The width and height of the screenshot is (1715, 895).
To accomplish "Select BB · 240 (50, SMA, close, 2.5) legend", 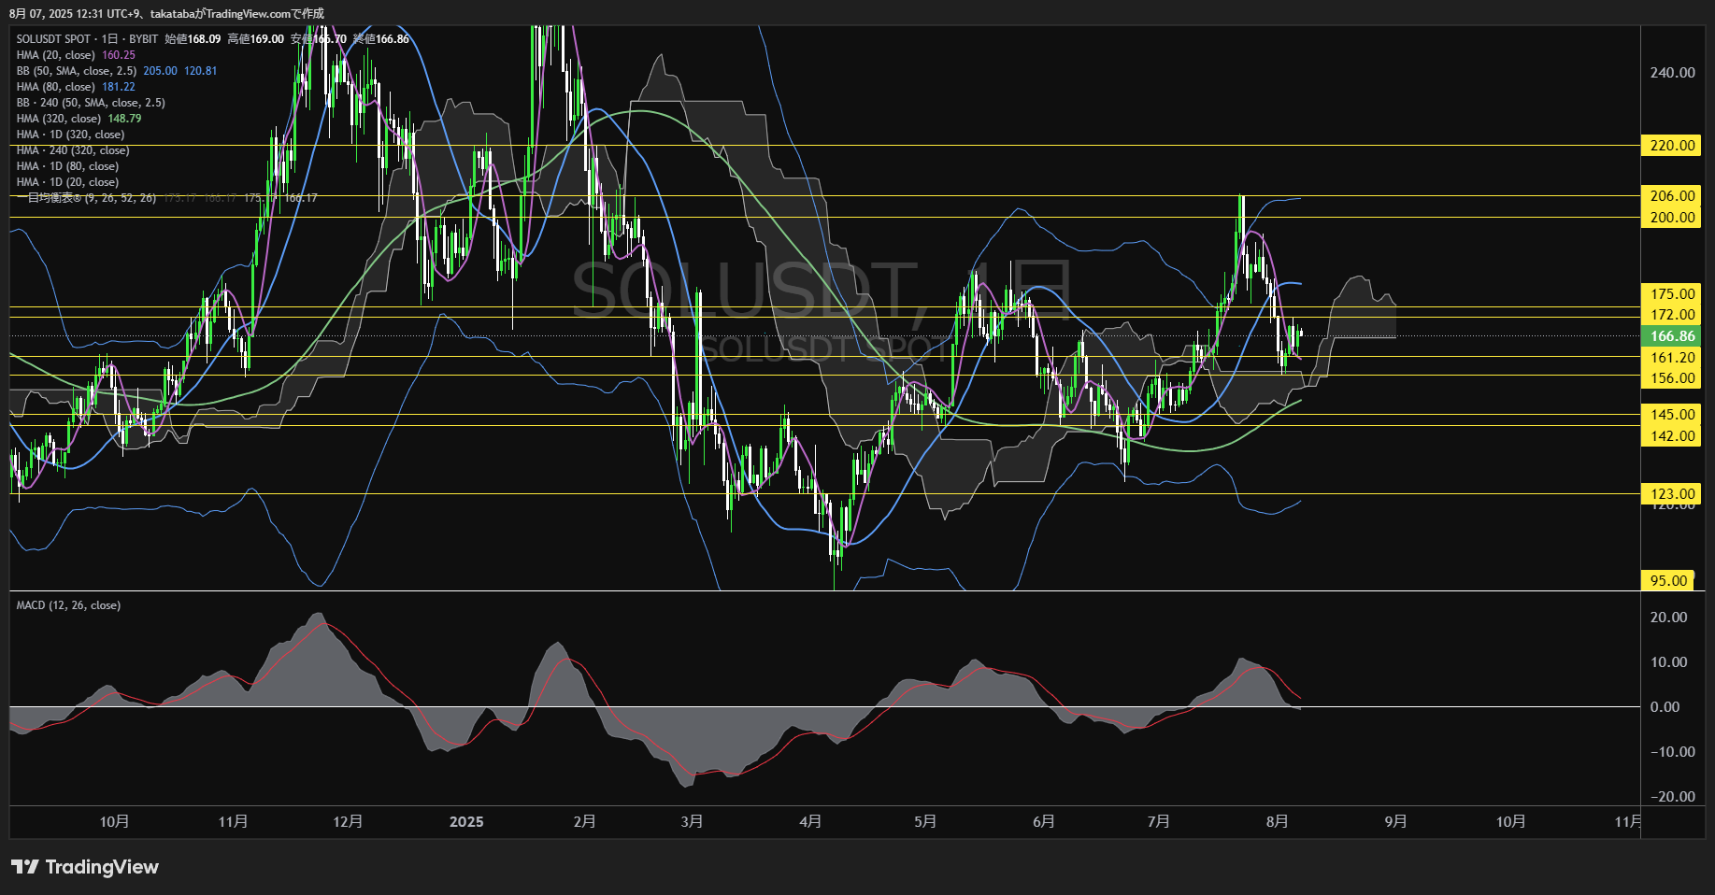I will tap(91, 103).
